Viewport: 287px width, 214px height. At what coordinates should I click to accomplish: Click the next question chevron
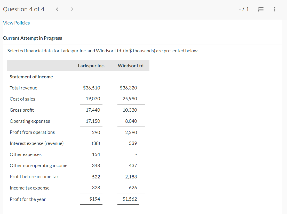[x=72, y=9]
